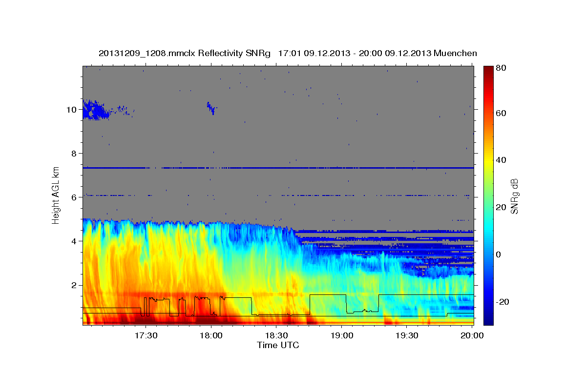Click the 18:00 time tick label
The height and width of the screenshot is (390, 586).
(x=211, y=336)
